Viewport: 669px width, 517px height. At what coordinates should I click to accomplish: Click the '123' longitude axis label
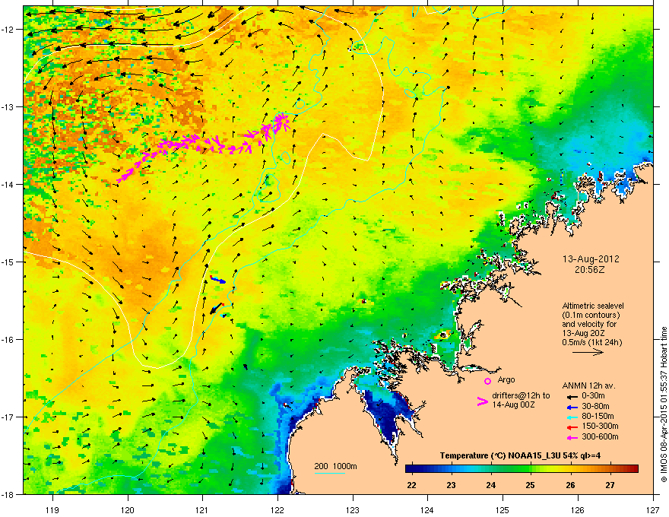point(353,509)
